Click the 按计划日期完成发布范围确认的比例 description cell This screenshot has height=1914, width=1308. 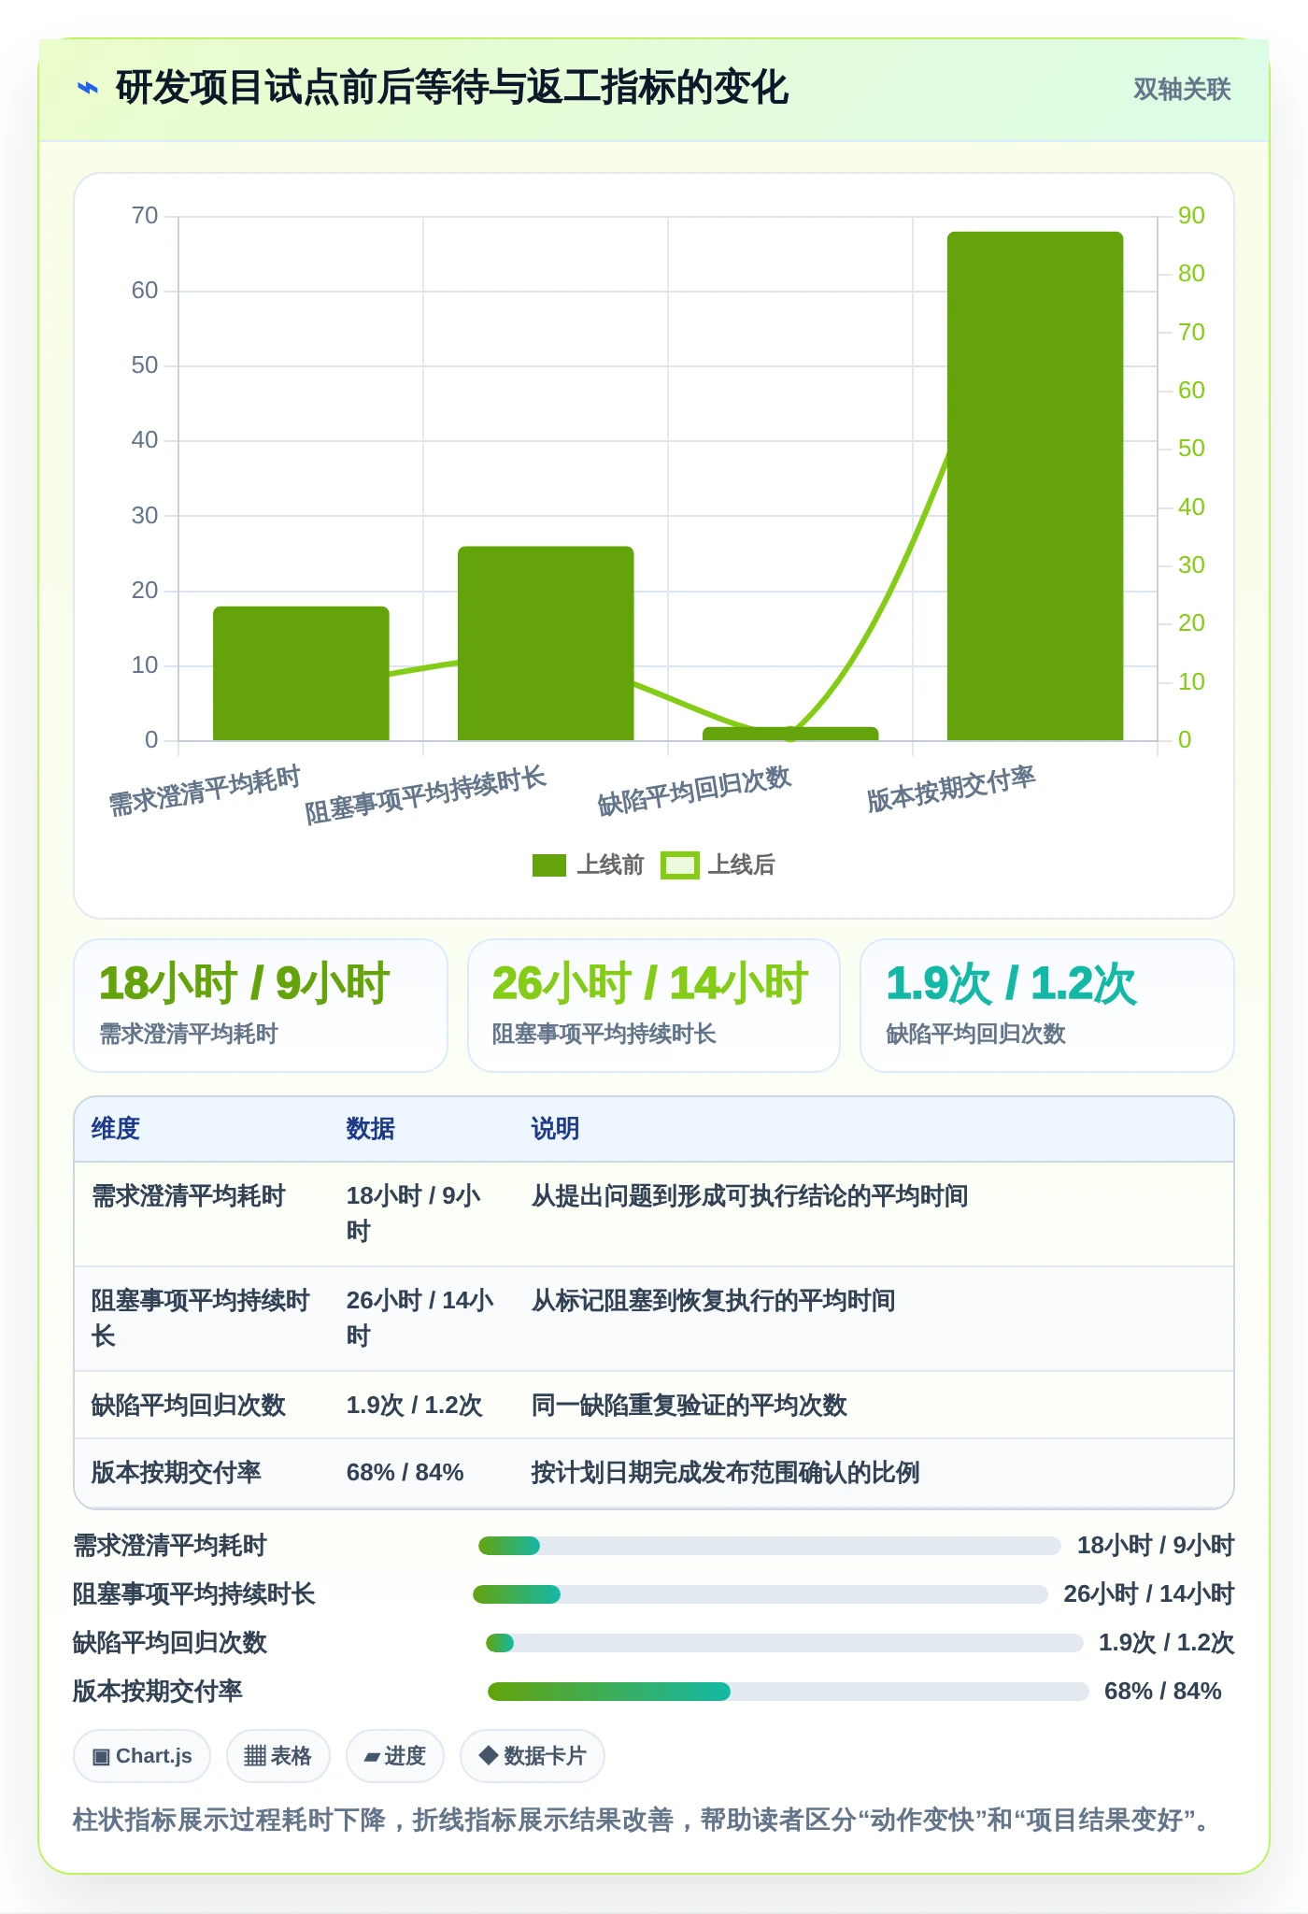click(874, 1473)
